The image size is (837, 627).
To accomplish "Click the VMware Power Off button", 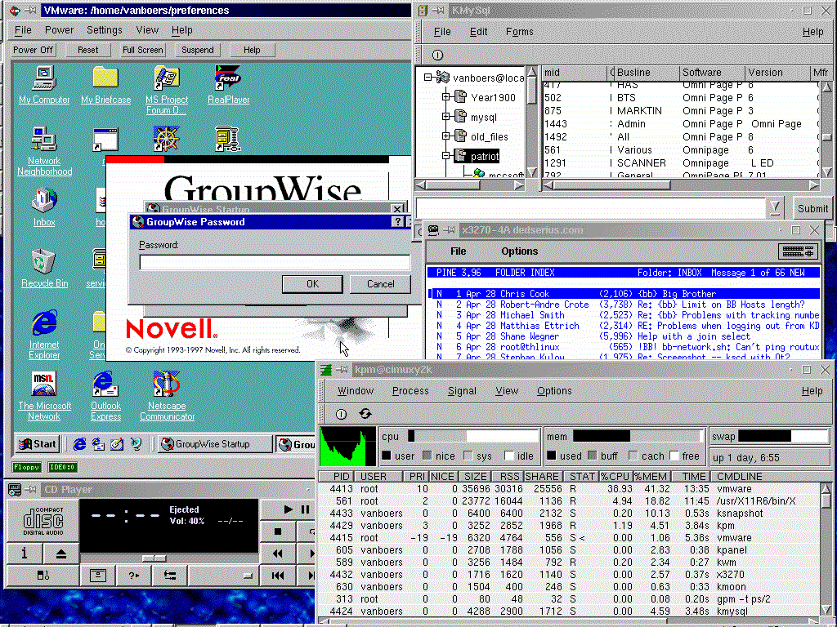I will coord(33,50).
